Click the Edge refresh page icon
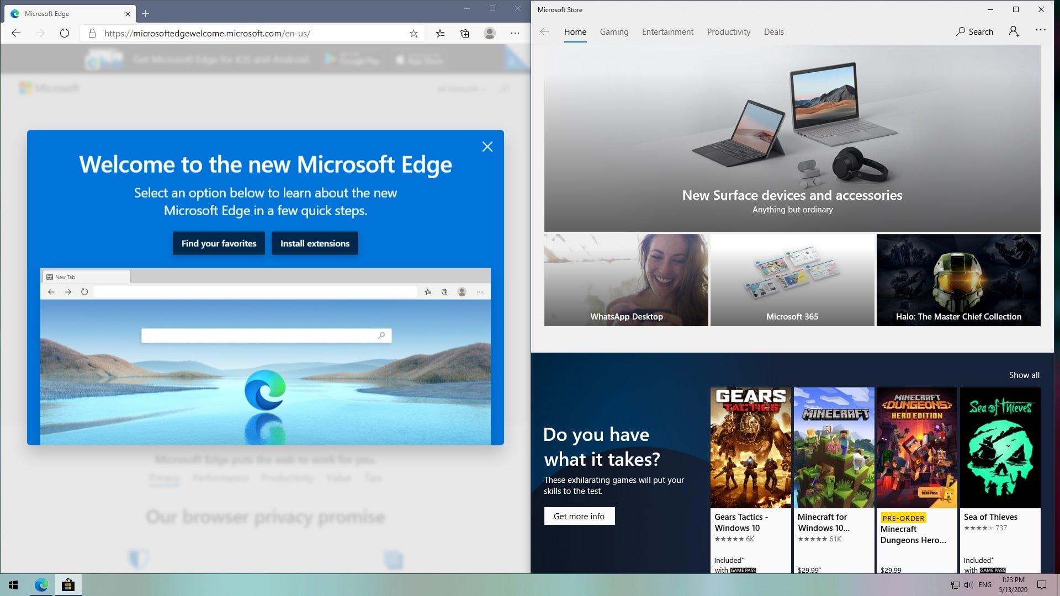Image resolution: width=1060 pixels, height=596 pixels. (x=65, y=33)
